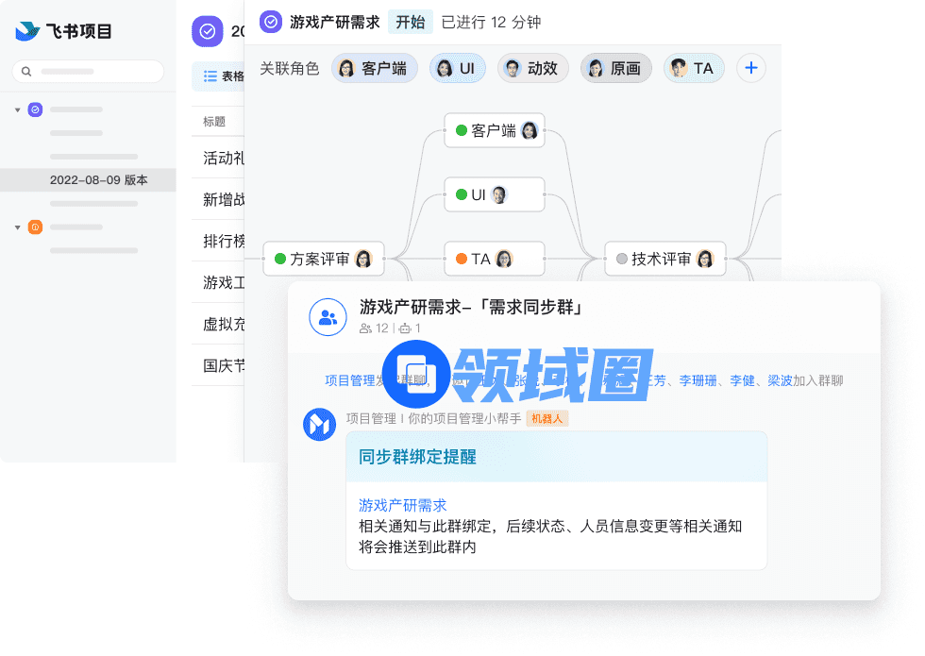Open the 游戏产研需求 link in the card

coord(402,505)
